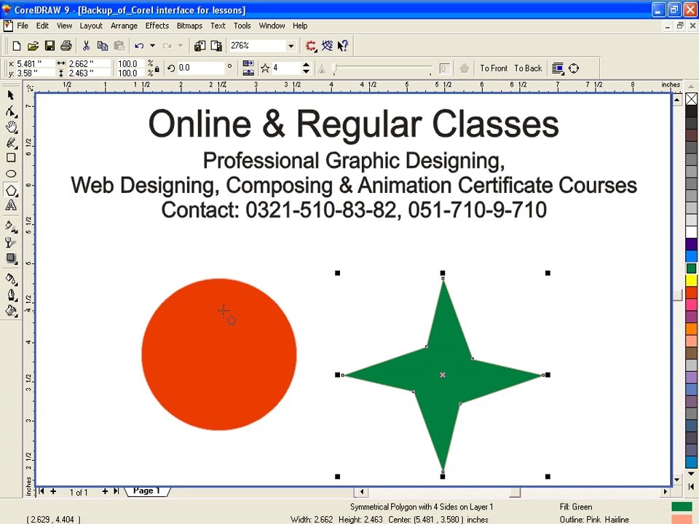The height and width of the screenshot is (524, 699).
Task: Pick the yellow palette swatch
Action: 691,280
